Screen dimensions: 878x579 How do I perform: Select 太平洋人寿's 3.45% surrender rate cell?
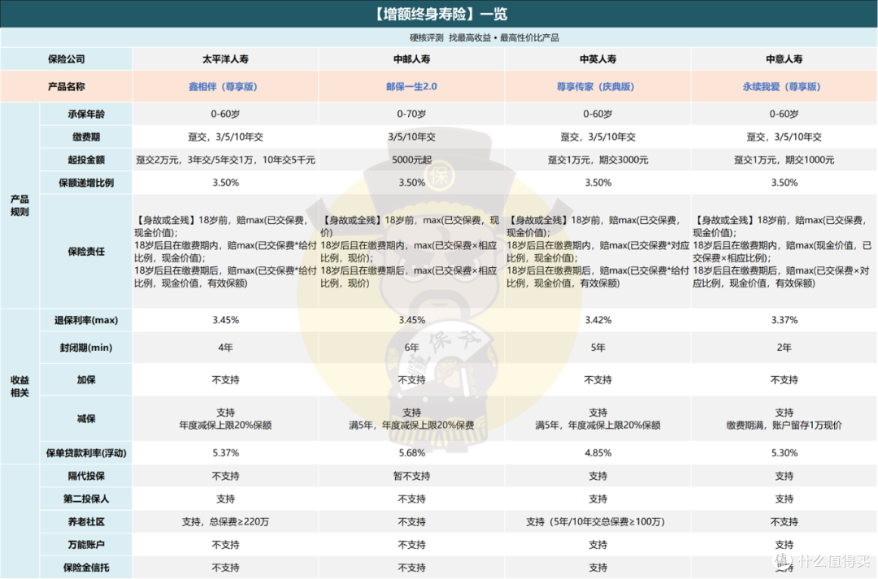[x=225, y=321]
